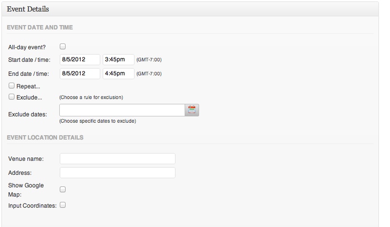Click into the Venue name field
This screenshot has width=390, height=227.
click(x=118, y=159)
